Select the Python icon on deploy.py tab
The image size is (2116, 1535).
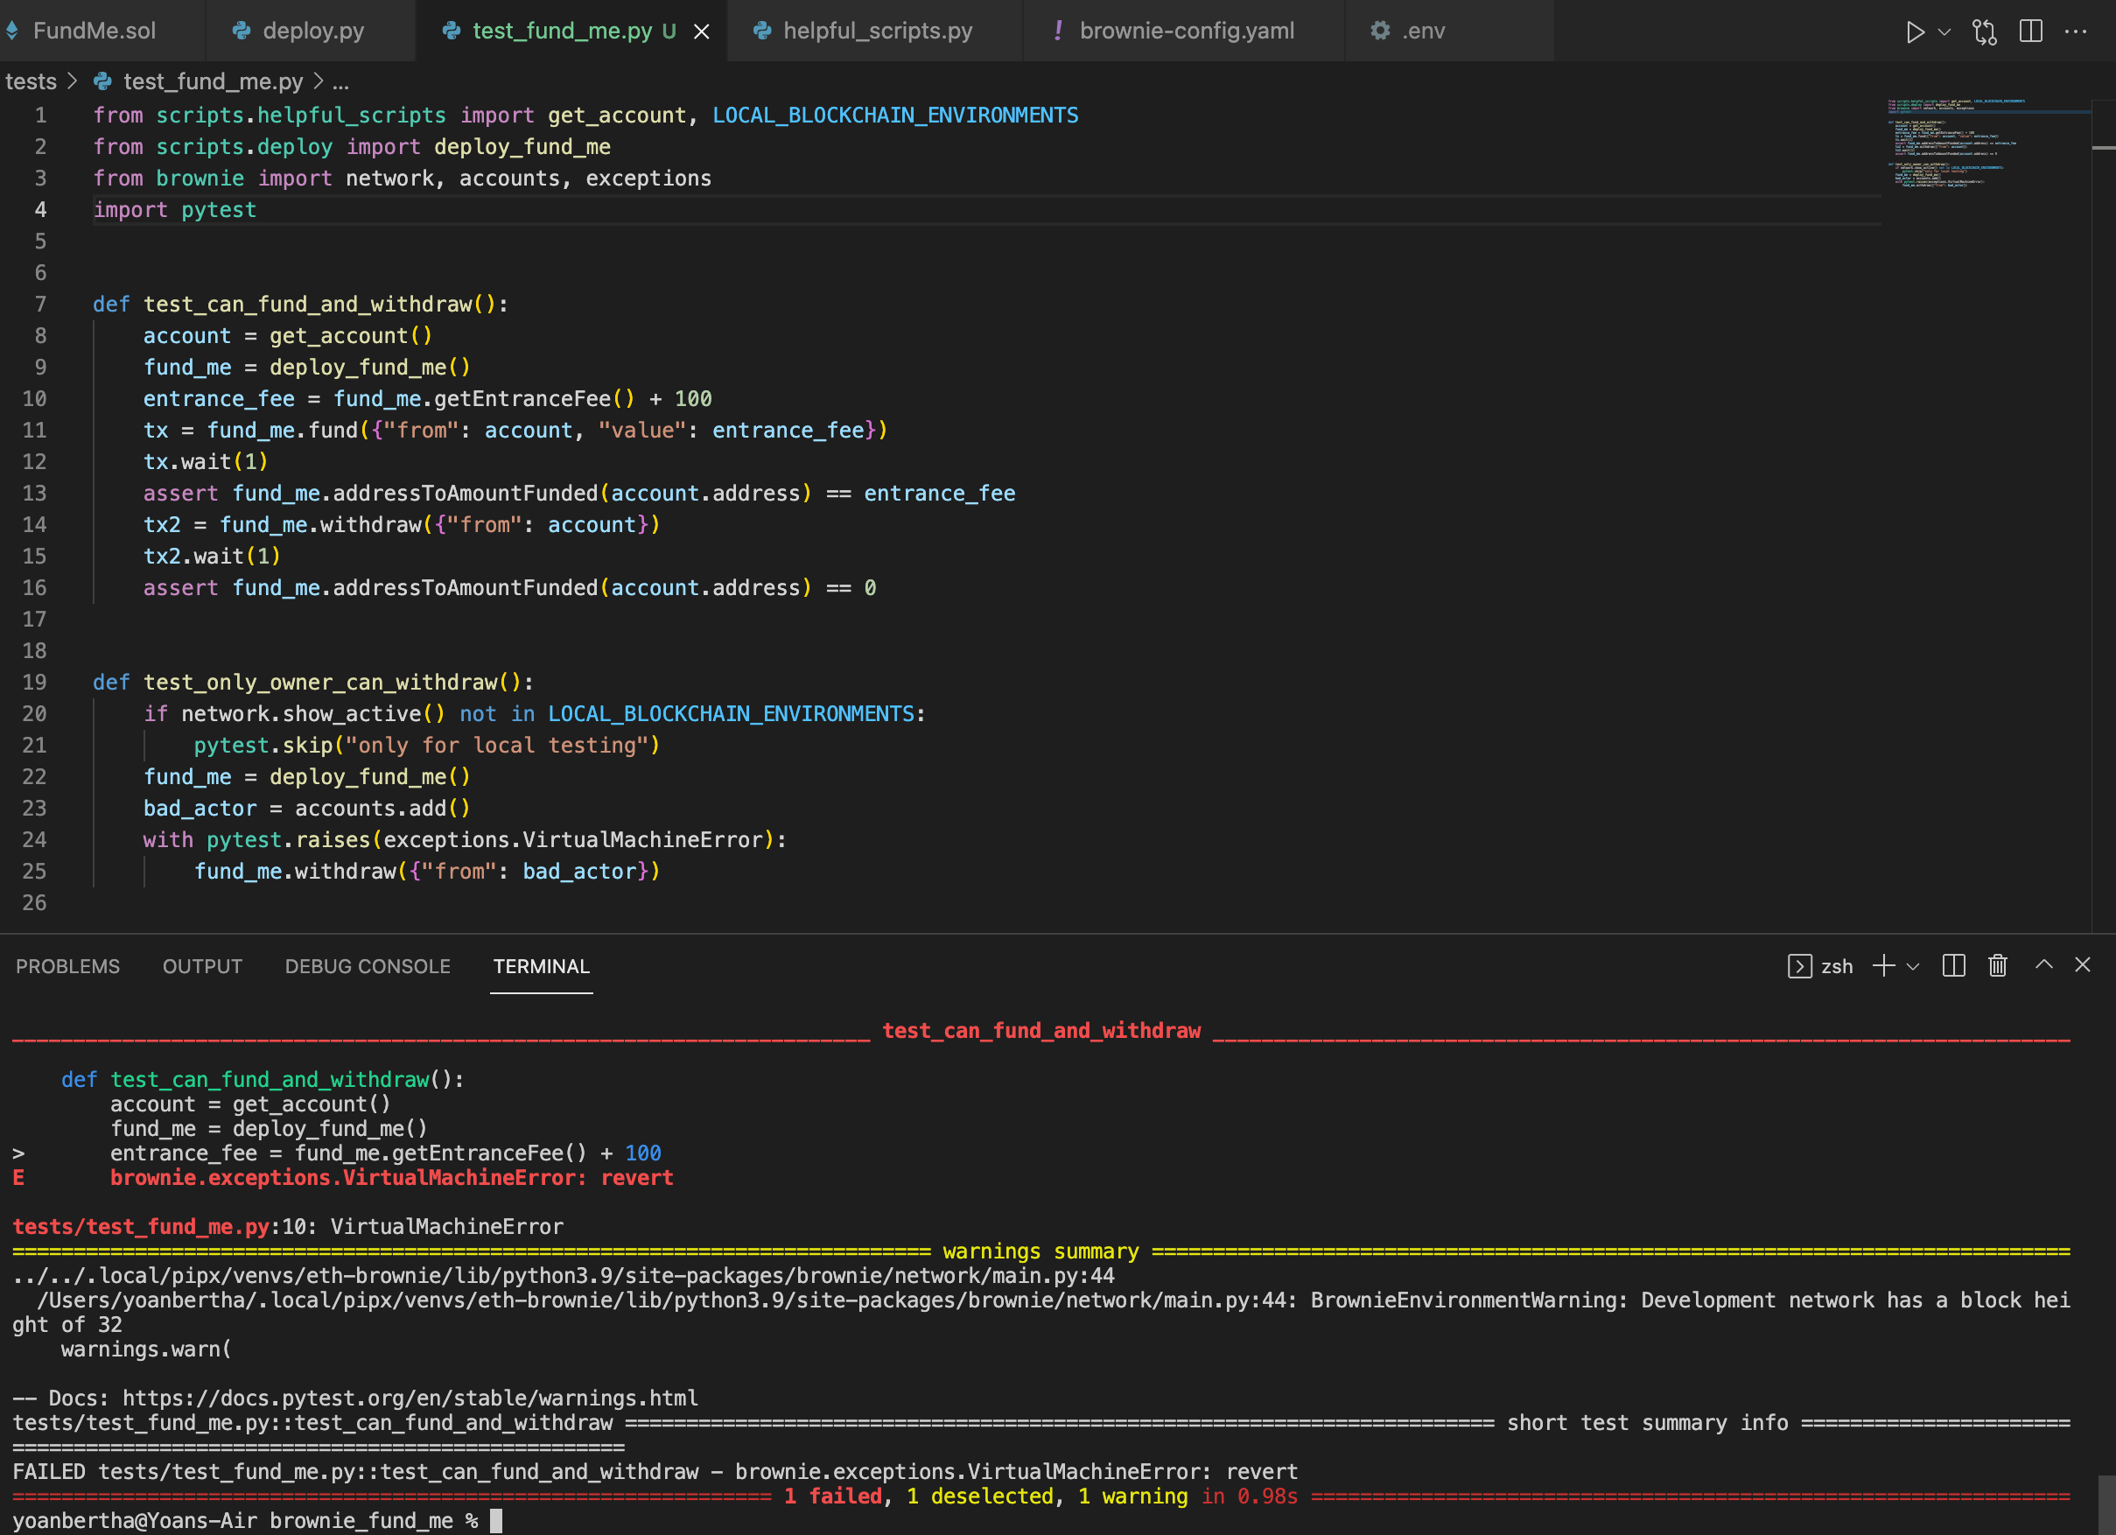241,31
